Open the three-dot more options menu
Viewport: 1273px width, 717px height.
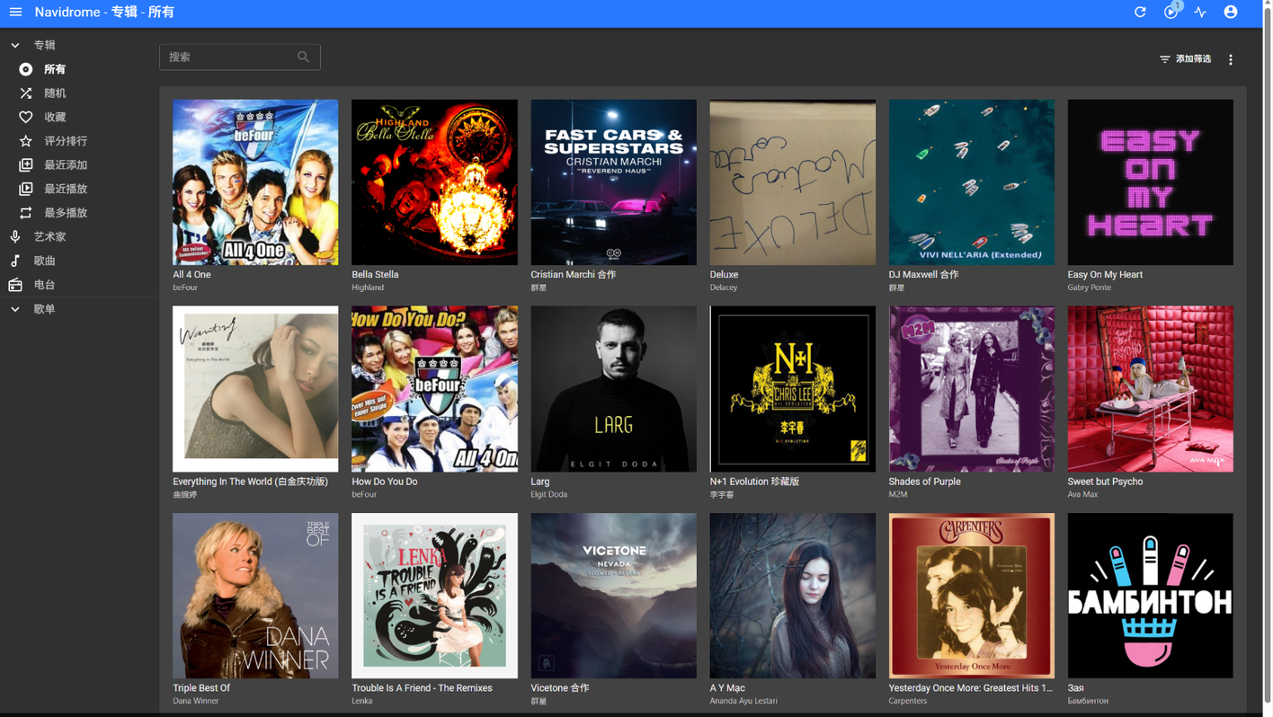pyautogui.click(x=1231, y=59)
